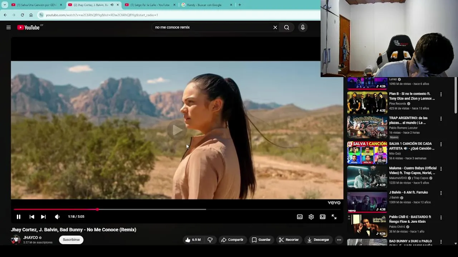Close the Salva Una Canción tab

click(61, 5)
